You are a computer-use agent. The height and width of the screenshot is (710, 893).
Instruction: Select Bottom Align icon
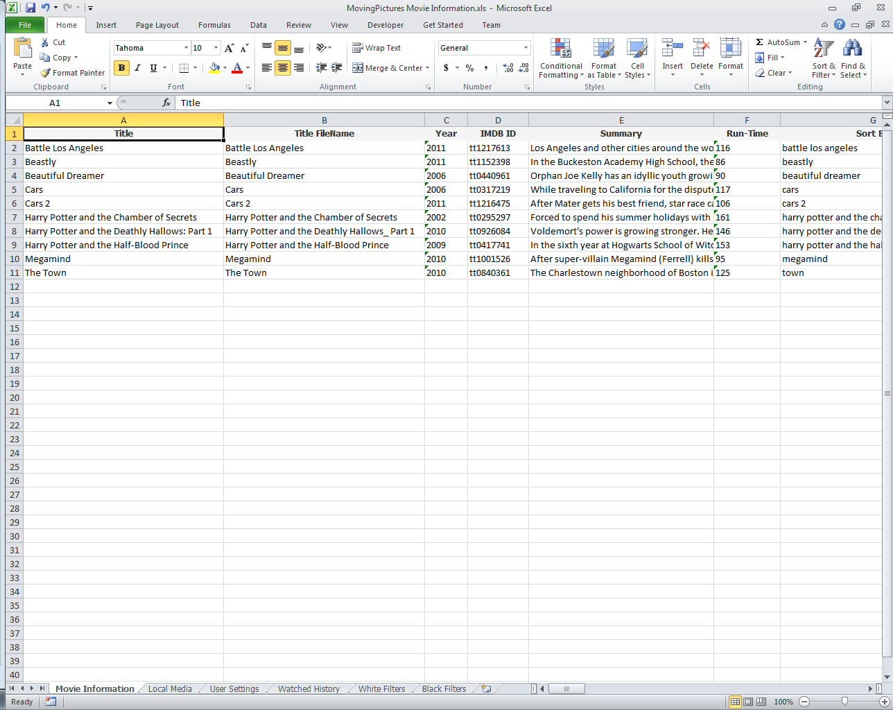[x=299, y=48]
